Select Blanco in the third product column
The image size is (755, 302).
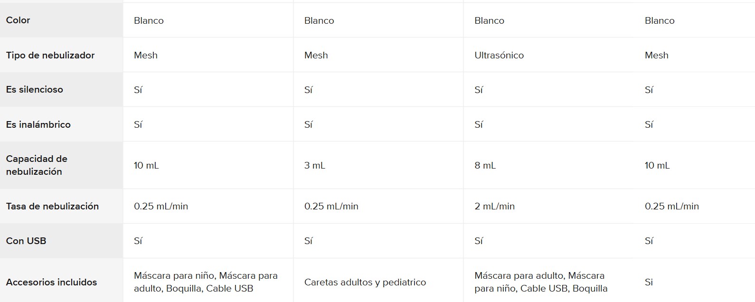489,20
